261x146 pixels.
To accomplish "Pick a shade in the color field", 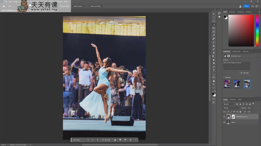I will pyautogui.click(x=241, y=31).
